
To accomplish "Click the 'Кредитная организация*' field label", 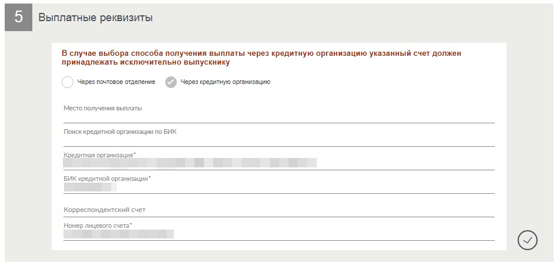I will [99, 154].
